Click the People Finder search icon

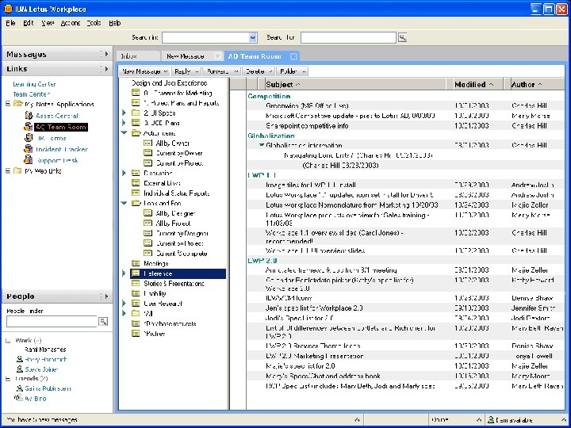103,322
